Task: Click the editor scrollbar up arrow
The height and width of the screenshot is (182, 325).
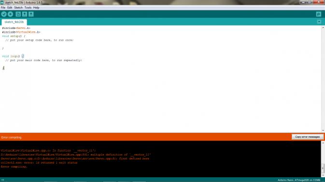Action: 323,27
